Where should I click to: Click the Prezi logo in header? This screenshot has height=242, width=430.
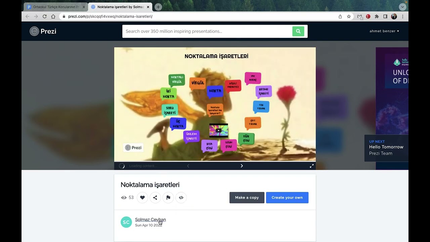tap(43, 31)
